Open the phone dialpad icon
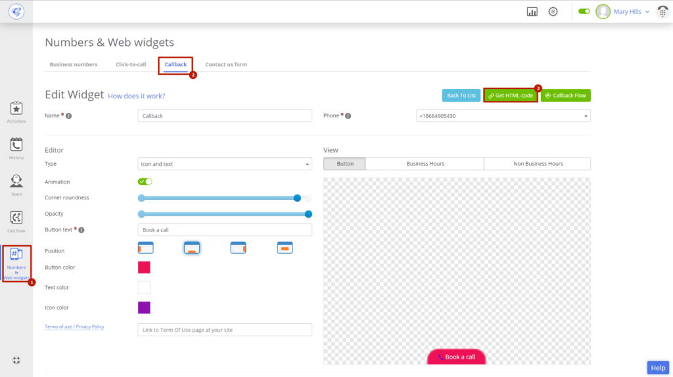 [x=662, y=12]
